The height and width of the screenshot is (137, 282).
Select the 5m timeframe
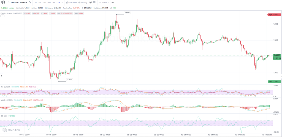click(40, 2)
